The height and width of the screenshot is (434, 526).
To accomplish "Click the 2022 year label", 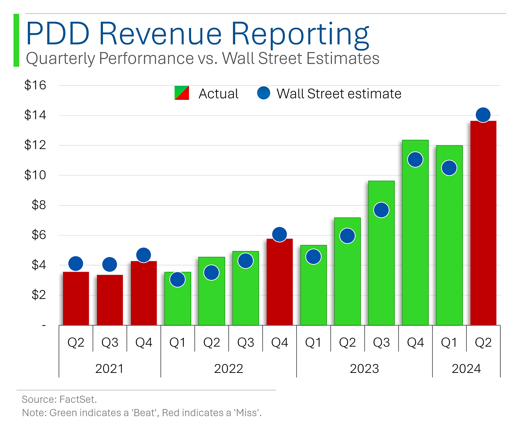I will click(229, 369).
